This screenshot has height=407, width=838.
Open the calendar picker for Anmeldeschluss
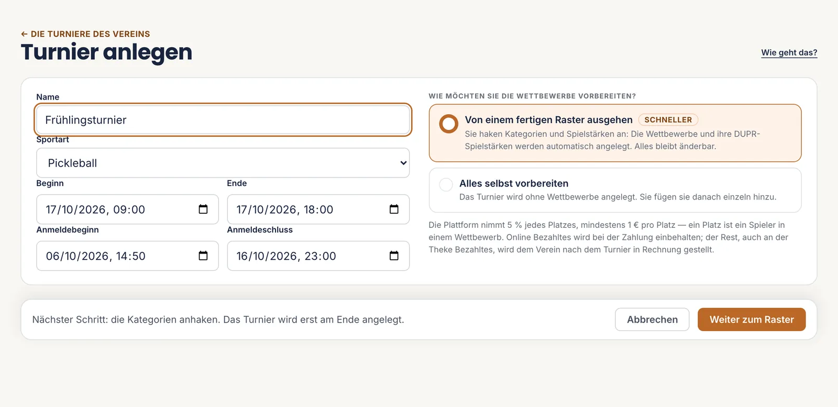(x=394, y=256)
